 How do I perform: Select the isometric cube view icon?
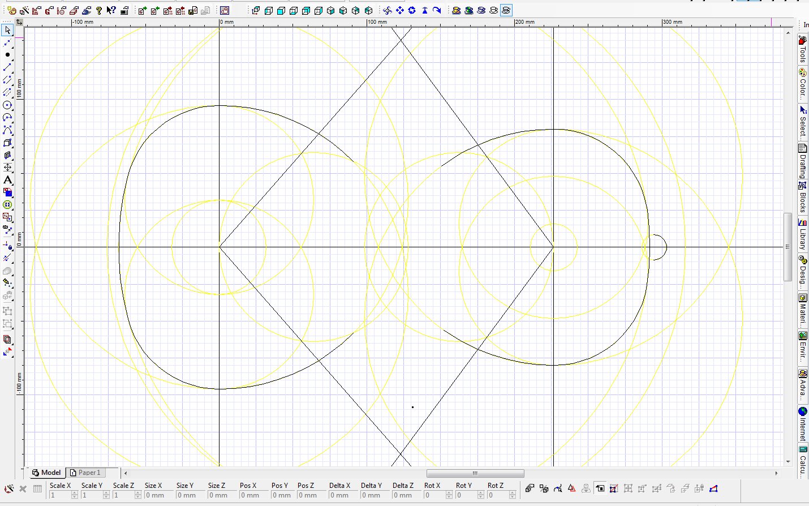coord(331,10)
